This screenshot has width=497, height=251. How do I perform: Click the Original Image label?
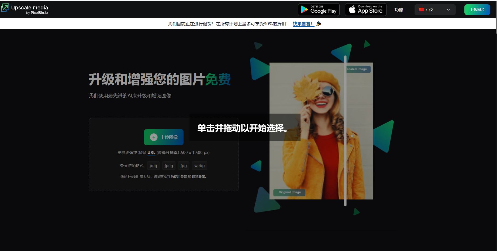289,192
